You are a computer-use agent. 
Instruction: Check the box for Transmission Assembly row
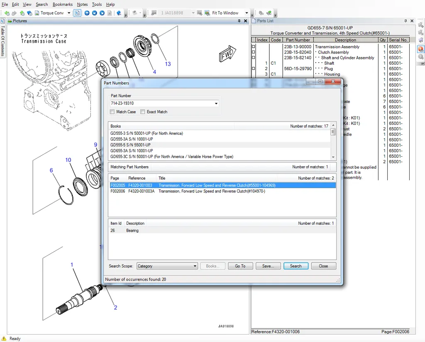254,46
